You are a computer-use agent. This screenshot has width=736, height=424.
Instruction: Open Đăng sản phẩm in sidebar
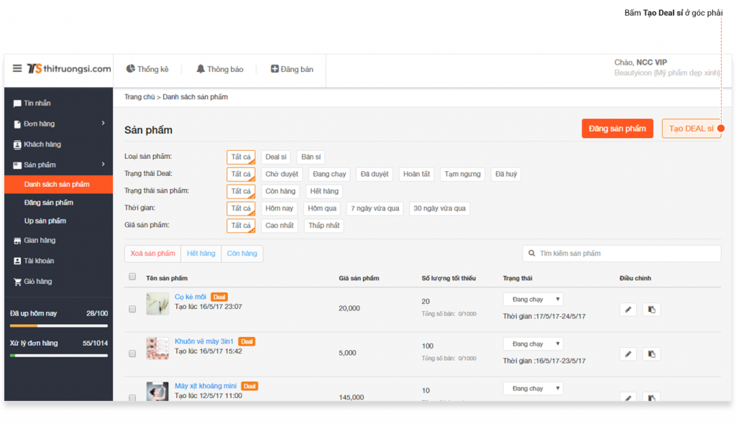tap(49, 203)
